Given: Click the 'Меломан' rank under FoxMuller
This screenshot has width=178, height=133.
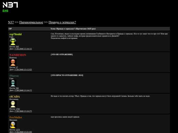Looking at the screenshot, I should tap(13, 120).
